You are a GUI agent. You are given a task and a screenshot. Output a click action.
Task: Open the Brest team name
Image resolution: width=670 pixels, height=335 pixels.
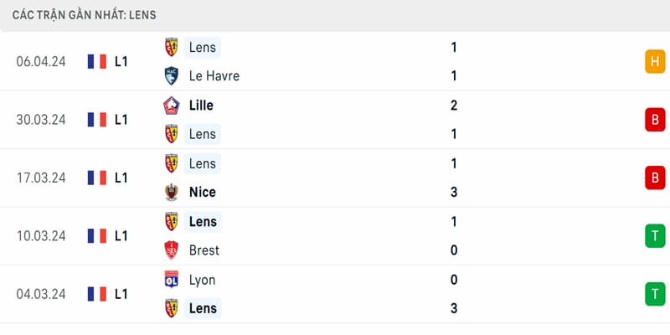(x=204, y=250)
